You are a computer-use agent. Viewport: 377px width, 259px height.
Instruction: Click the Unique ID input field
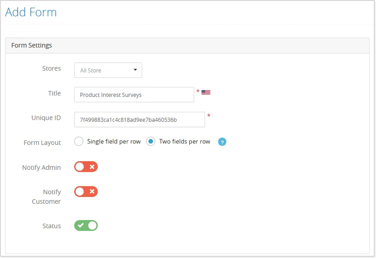click(139, 120)
